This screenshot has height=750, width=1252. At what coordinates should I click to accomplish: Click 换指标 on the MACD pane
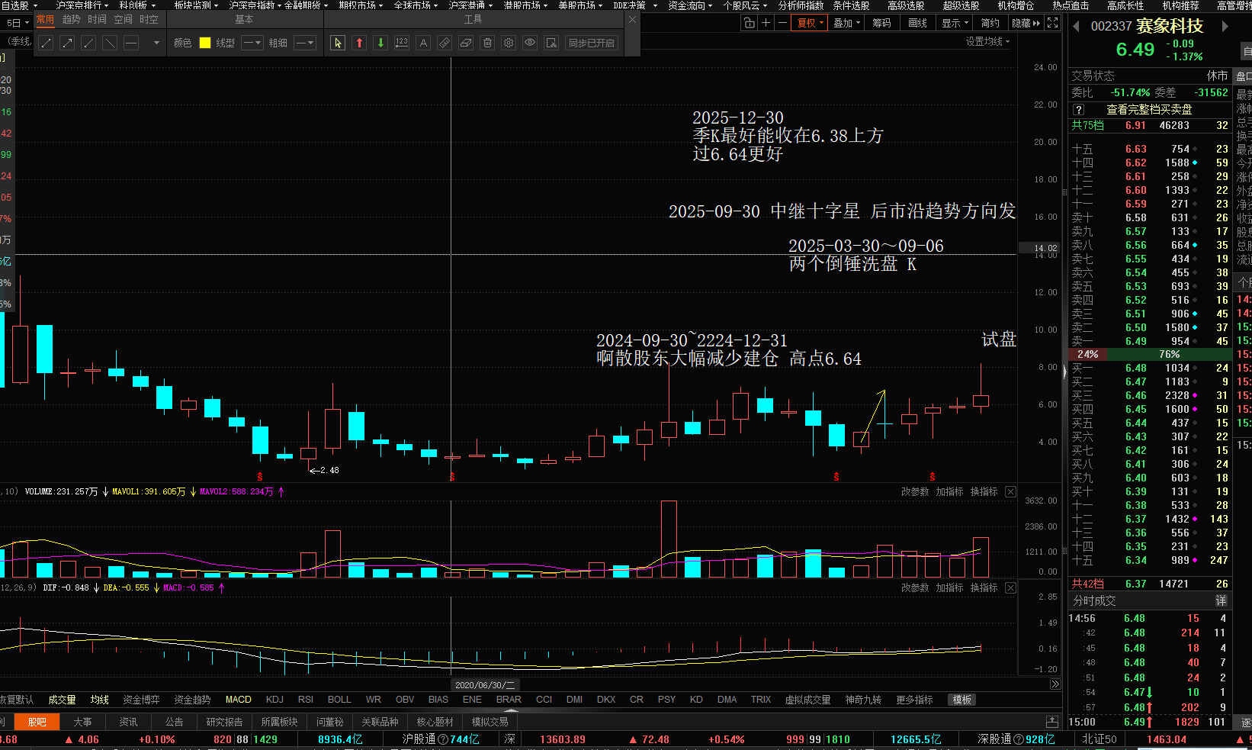(x=984, y=588)
